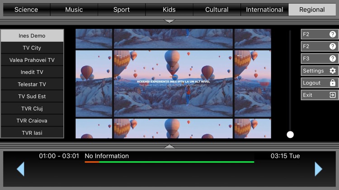Switch to the Cultural category tab

tap(217, 10)
